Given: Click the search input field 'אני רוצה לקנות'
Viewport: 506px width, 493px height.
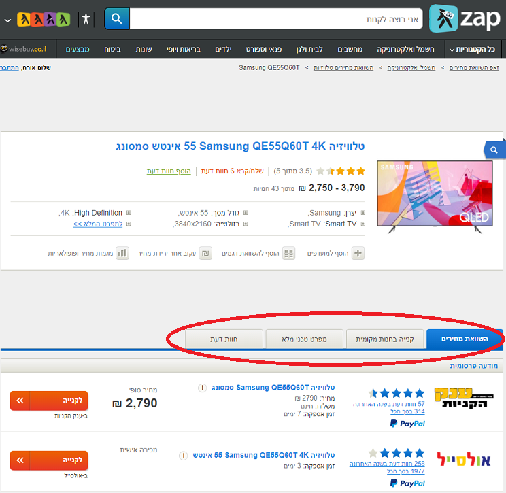Looking at the screenshot, I should [275, 19].
